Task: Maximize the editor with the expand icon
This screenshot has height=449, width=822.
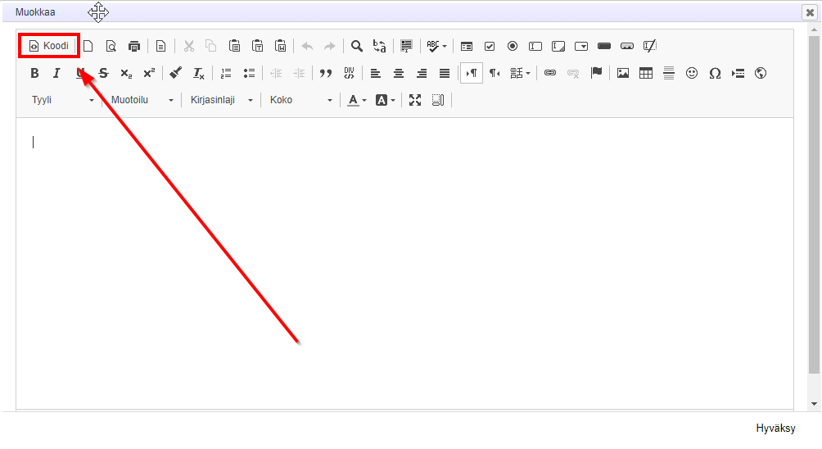Action: (415, 100)
